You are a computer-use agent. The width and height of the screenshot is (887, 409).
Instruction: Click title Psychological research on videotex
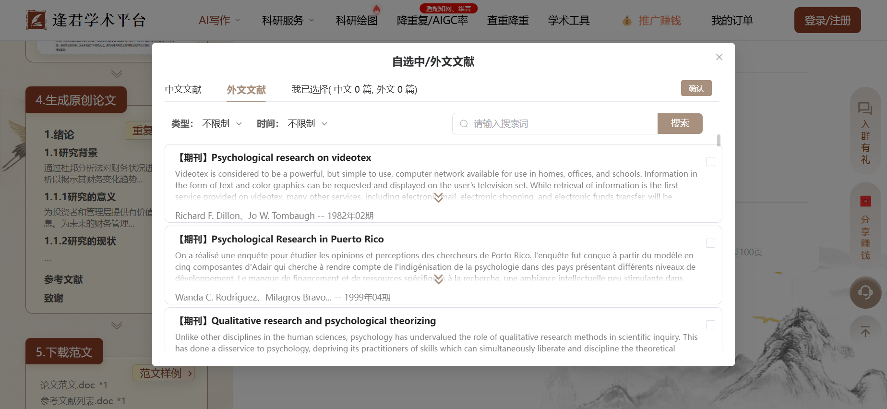coord(291,157)
